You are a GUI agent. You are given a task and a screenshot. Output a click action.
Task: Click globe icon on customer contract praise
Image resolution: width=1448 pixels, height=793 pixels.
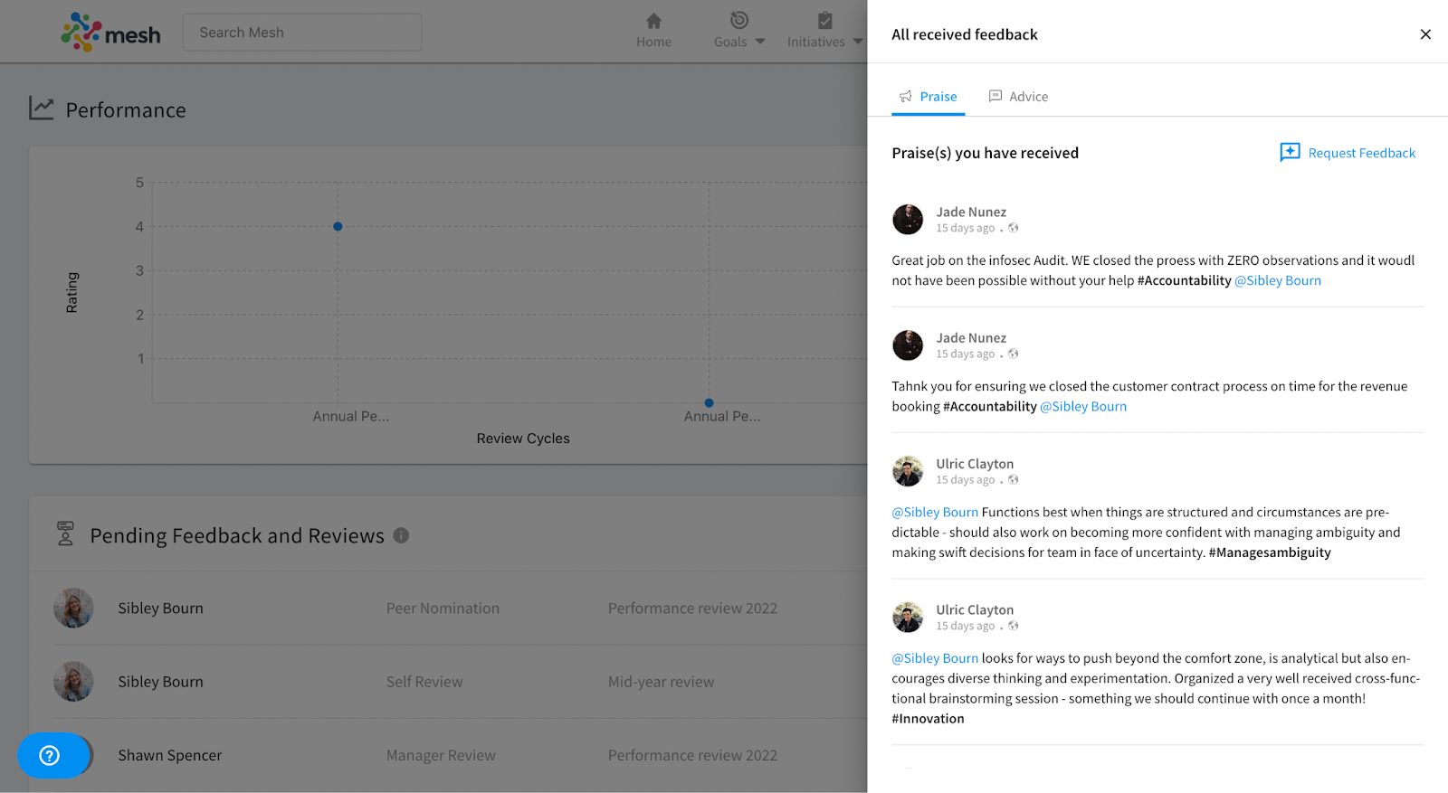pyautogui.click(x=1014, y=354)
